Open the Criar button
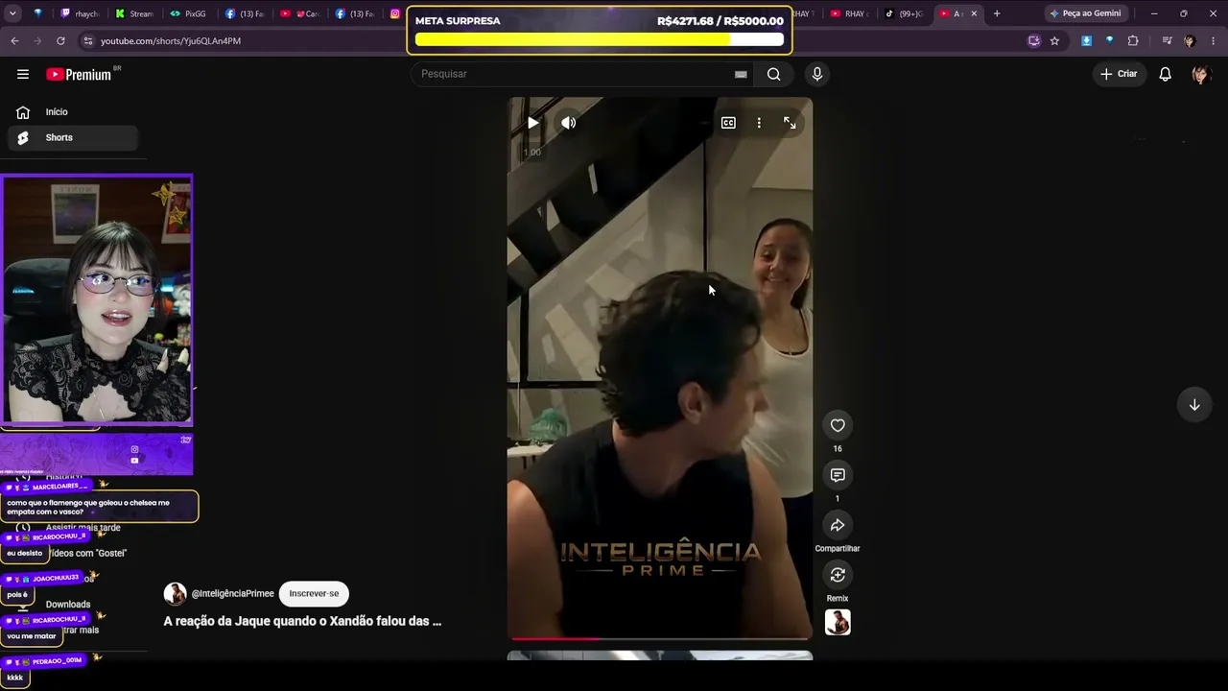This screenshot has height=691, width=1228. tap(1119, 74)
